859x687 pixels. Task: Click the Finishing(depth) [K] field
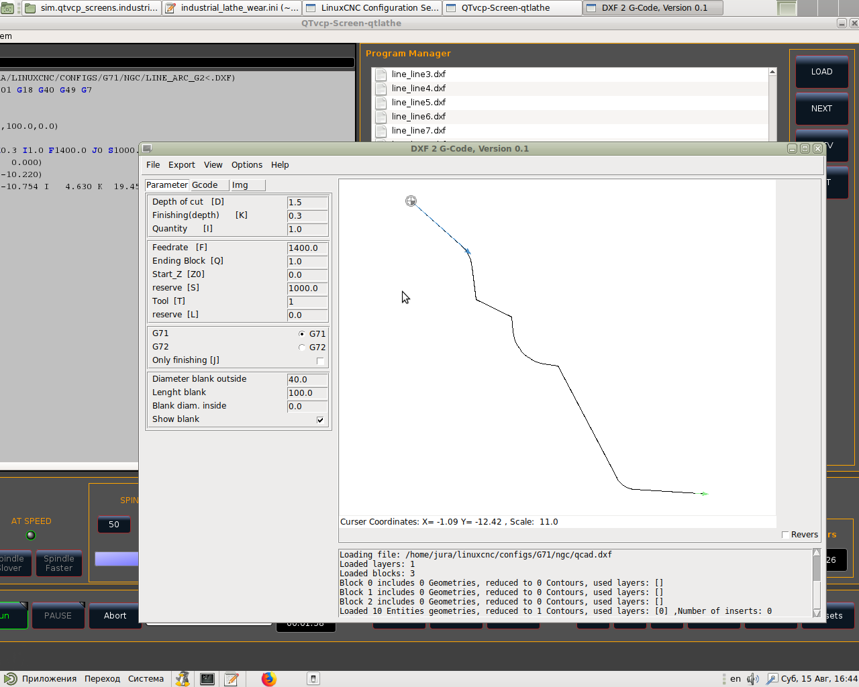pyautogui.click(x=307, y=216)
